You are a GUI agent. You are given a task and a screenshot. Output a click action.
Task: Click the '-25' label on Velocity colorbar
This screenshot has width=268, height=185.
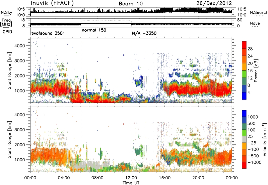click(252, 143)
